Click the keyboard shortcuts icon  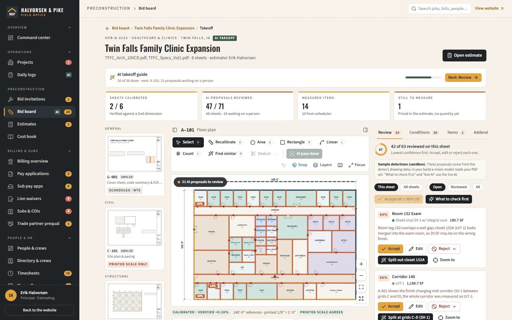click(340, 165)
